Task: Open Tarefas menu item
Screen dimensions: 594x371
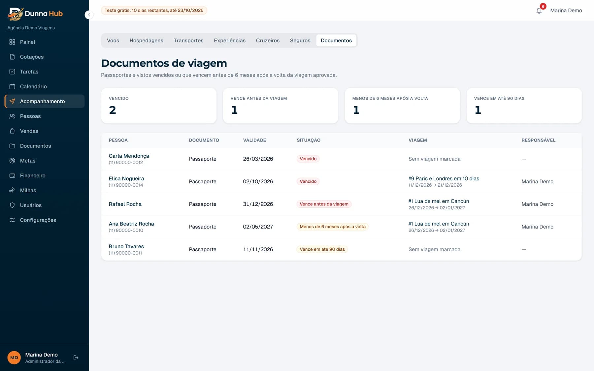Action: tap(45, 72)
